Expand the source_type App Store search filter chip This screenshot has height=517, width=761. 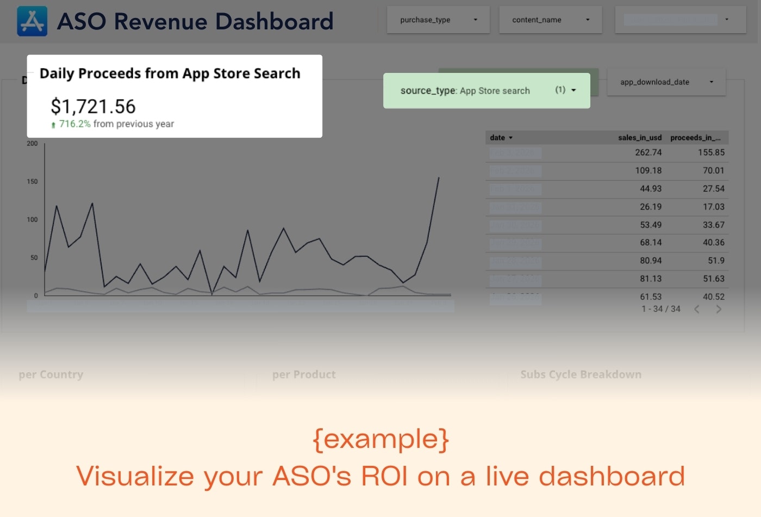(575, 90)
